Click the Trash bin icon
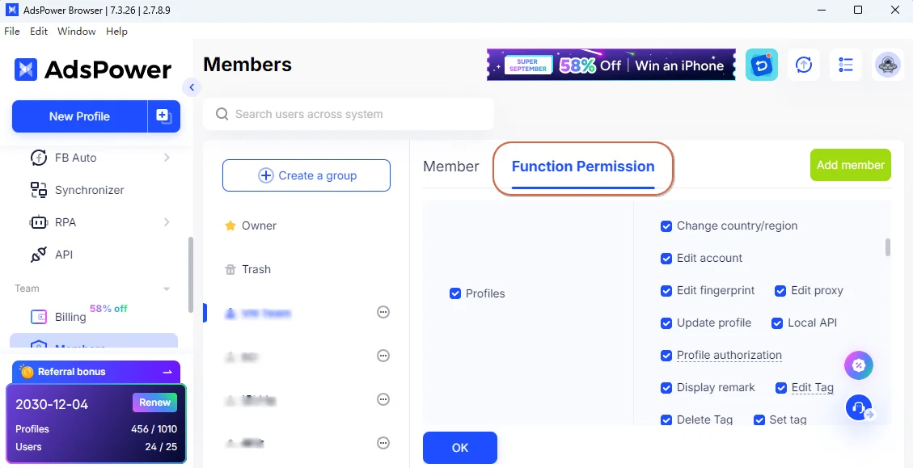913x468 pixels. tap(230, 269)
